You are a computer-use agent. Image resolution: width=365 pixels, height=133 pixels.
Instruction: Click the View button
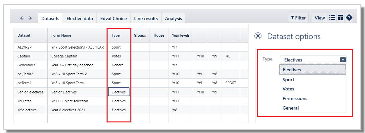(320, 18)
